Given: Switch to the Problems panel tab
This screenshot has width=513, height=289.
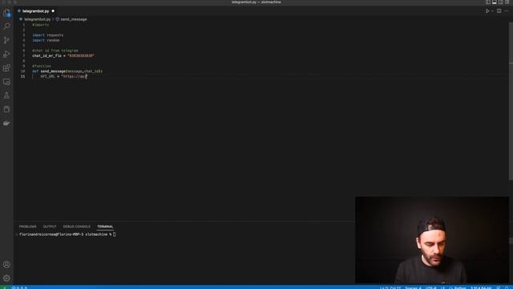Looking at the screenshot, I should point(28,226).
